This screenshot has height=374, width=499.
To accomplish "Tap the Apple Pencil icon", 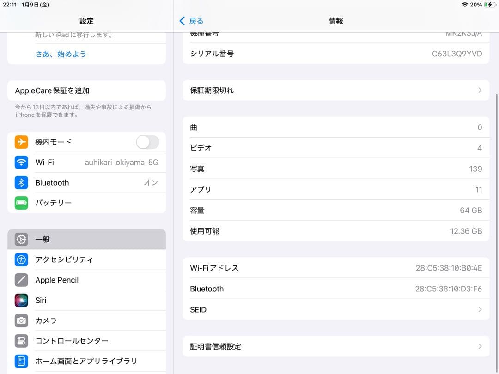I will 21,280.
